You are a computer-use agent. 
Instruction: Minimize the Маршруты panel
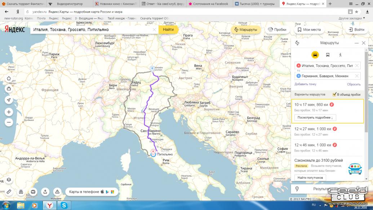click(356, 43)
